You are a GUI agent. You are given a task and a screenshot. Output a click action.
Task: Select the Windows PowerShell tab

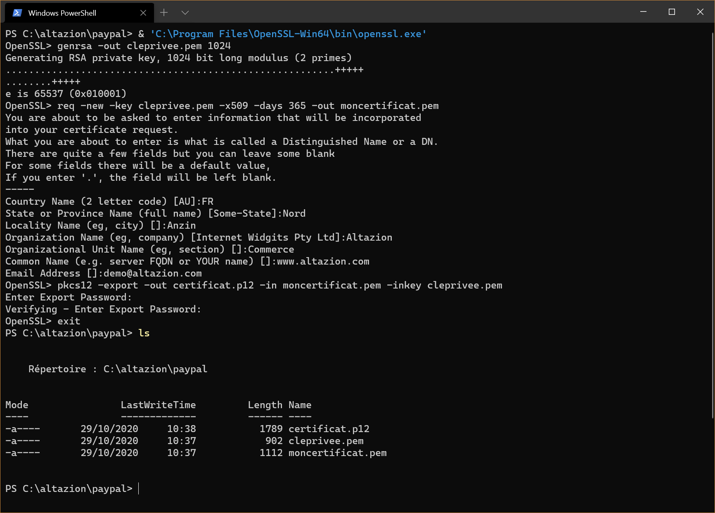[x=79, y=13]
